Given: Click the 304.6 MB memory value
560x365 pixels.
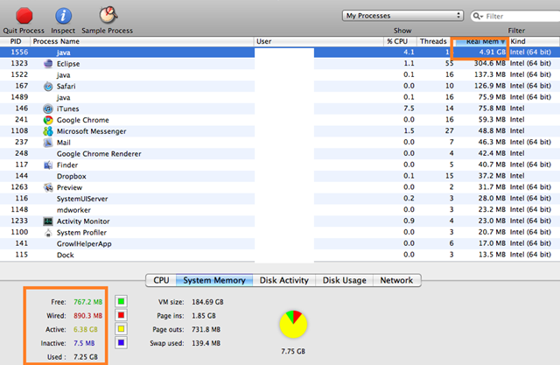Looking at the screenshot, I should [490, 63].
